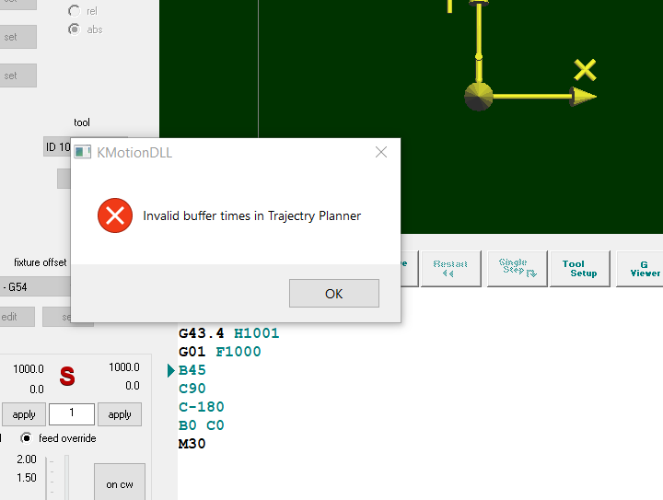The height and width of the screenshot is (500, 663).
Task: Click the origin sphere in 3D view
Action: click(x=478, y=96)
